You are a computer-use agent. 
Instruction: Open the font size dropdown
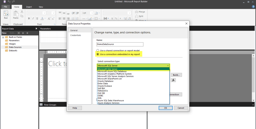54,13
